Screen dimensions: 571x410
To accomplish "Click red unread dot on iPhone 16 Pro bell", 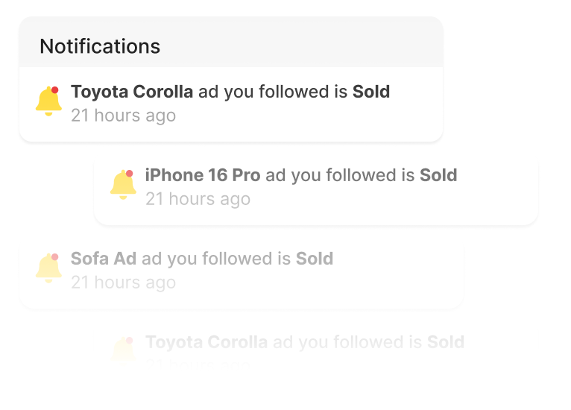I will [130, 174].
